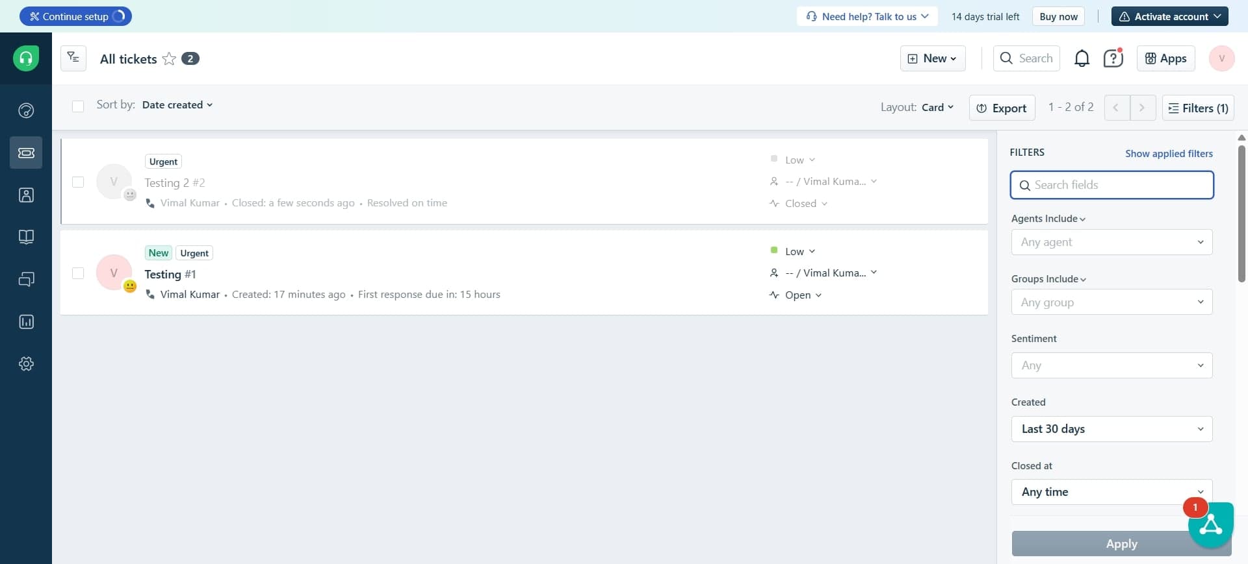Open the Created Last 30 days dropdown
This screenshot has height=564, width=1248.
point(1111,429)
